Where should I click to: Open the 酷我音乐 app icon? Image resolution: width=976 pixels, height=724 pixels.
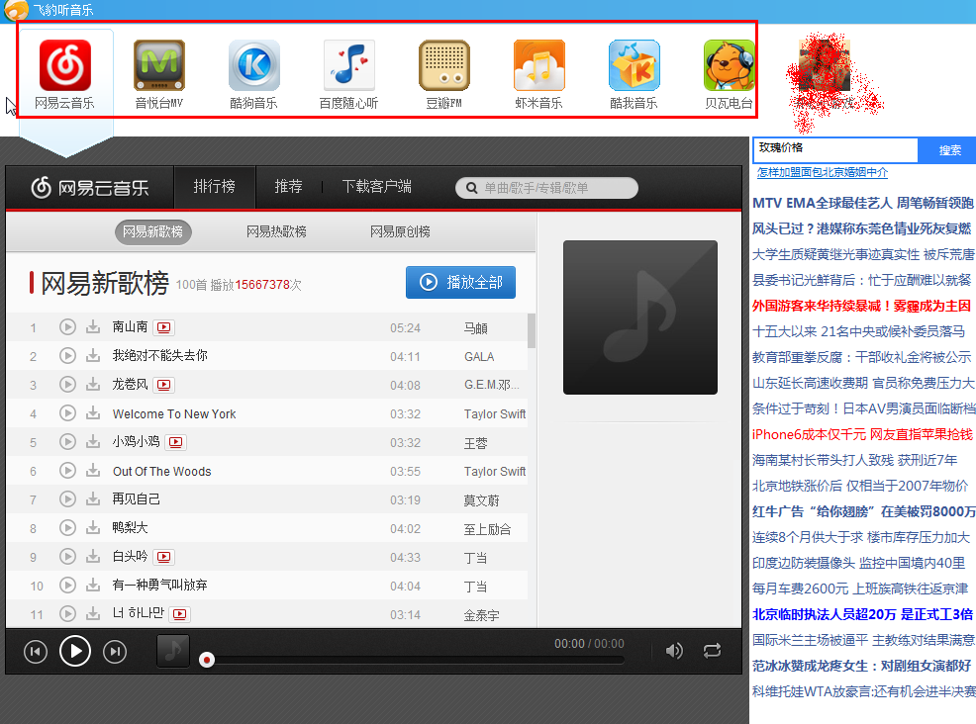[x=634, y=66]
